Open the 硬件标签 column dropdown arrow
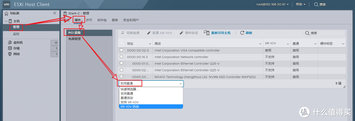Image resolution: width=355 pixels, height=121 pixels. pyautogui.click(x=343, y=44)
